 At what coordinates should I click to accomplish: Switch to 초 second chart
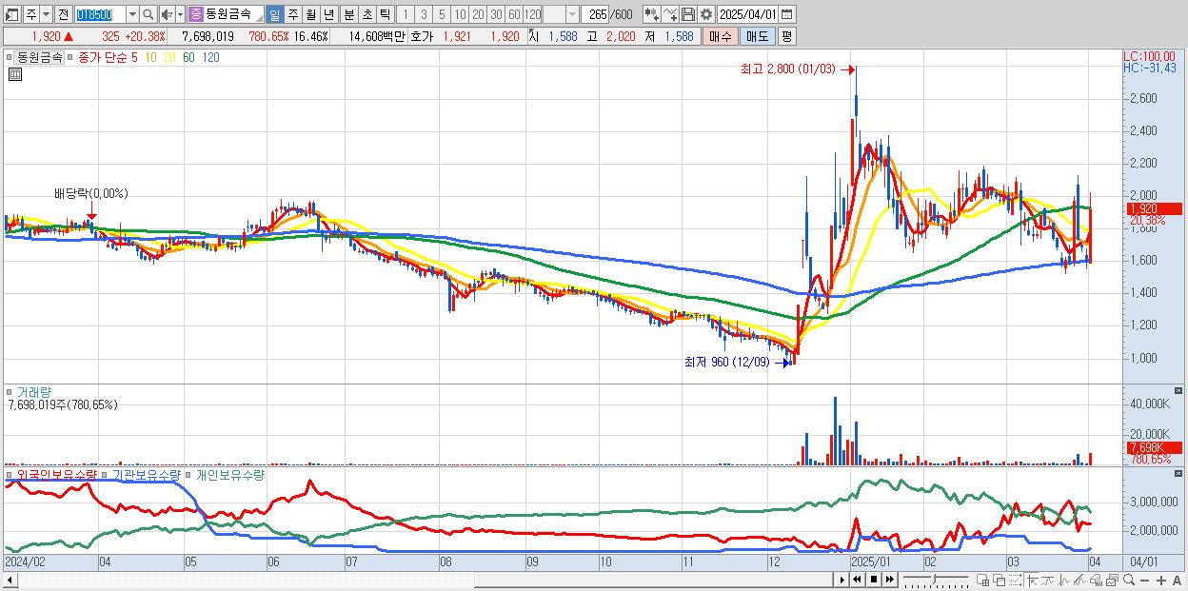click(x=366, y=14)
